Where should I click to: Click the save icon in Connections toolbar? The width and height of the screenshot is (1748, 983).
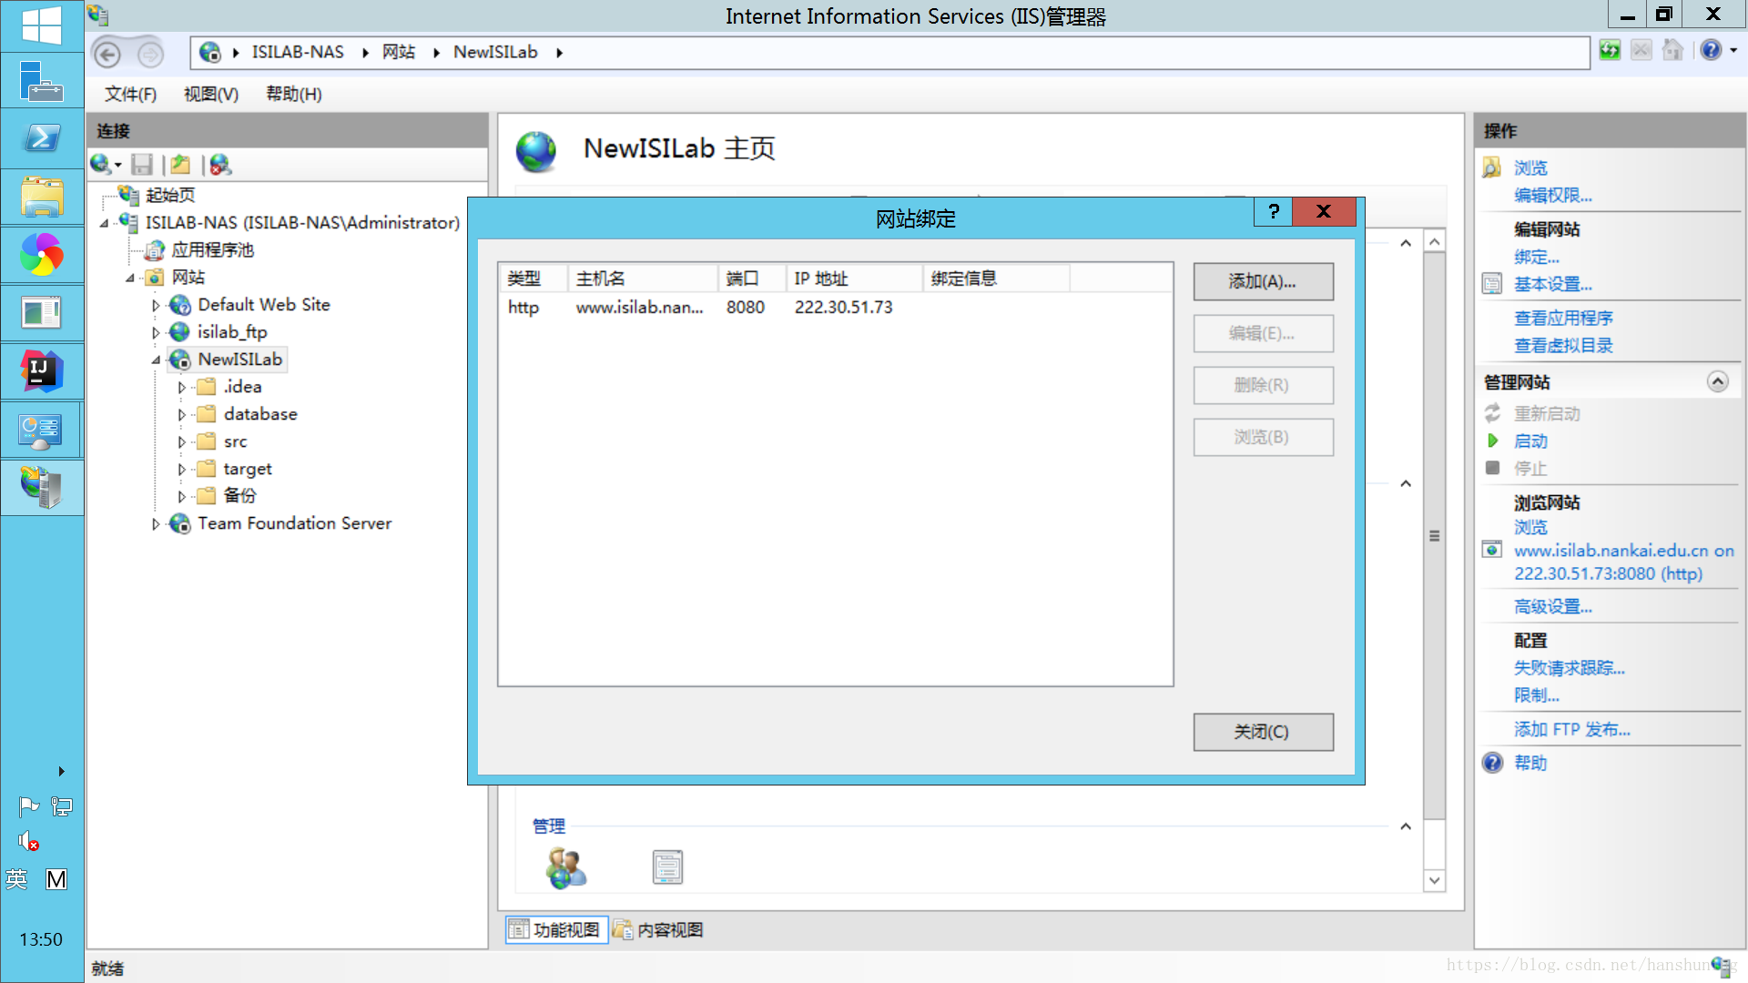(x=141, y=165)
